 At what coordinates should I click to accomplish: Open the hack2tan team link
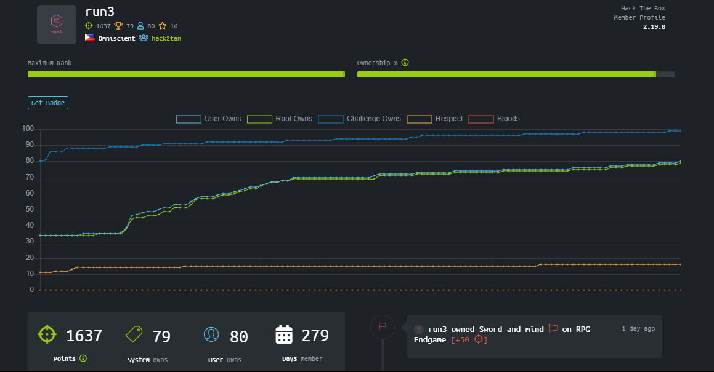pos(166,38)
